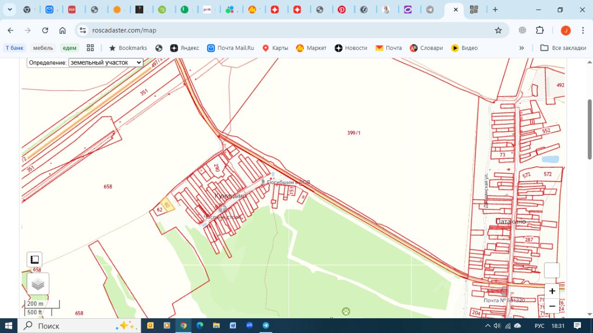Screen dimensions: 593x333
Task: Show hidden system tray icons
Action: coord(487,326)
